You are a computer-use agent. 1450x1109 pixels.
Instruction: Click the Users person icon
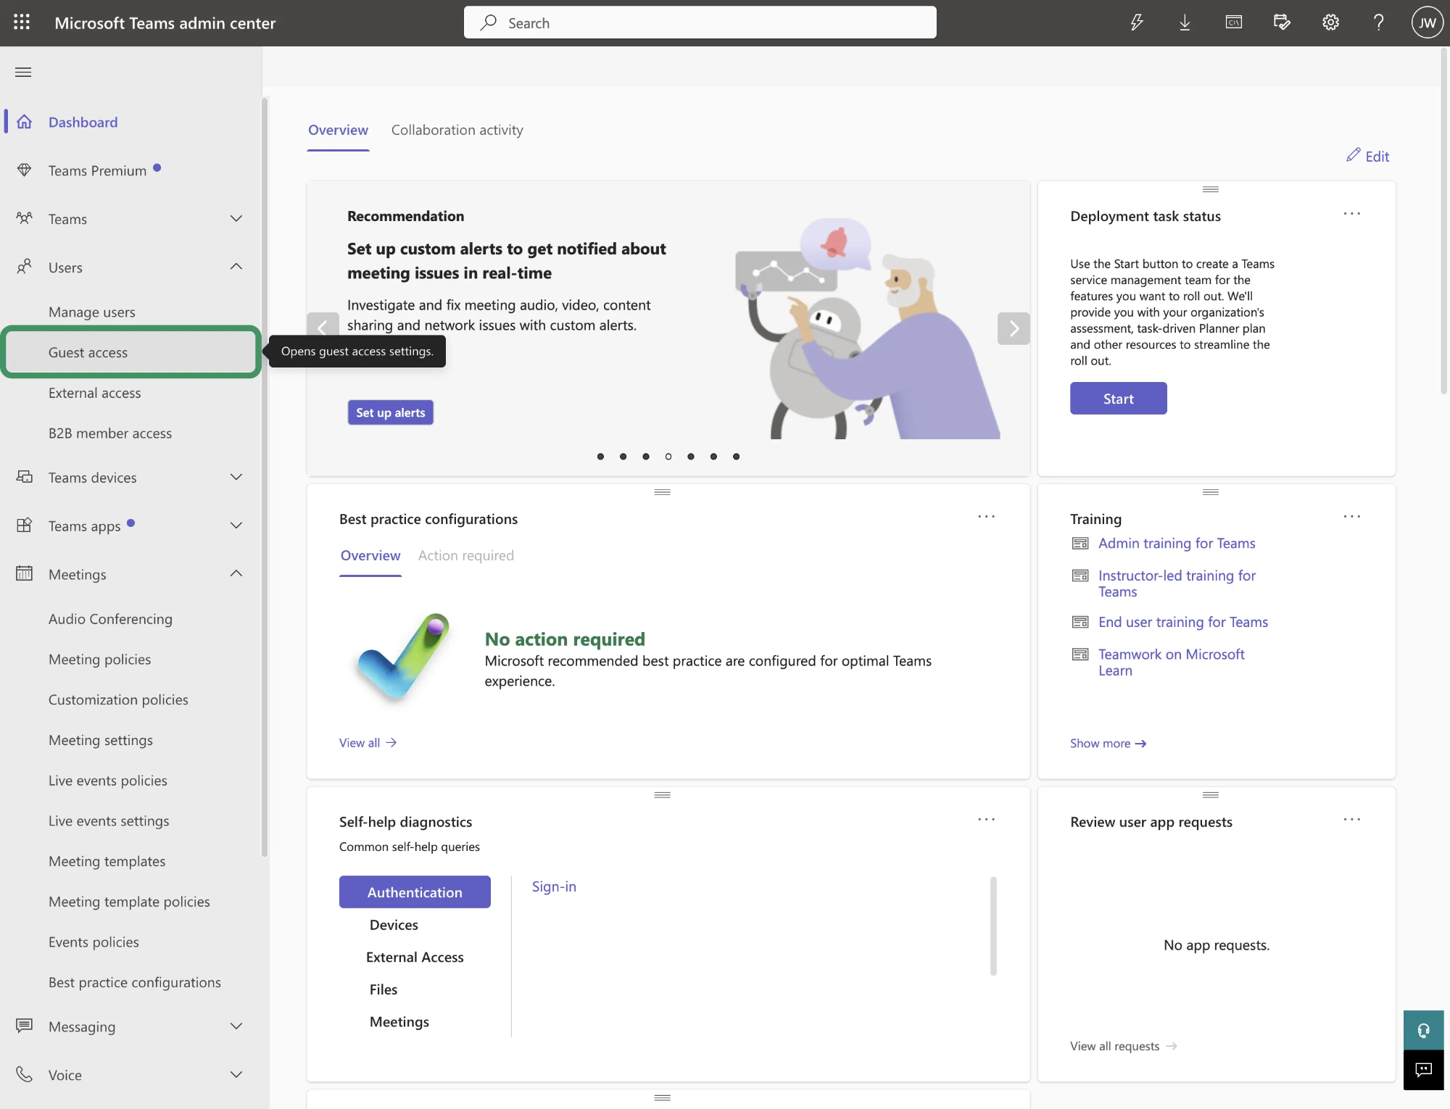pos(25,267)
